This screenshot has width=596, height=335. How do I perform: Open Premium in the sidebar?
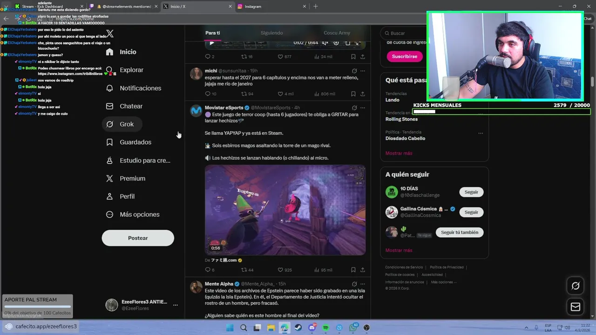point(126,178)
